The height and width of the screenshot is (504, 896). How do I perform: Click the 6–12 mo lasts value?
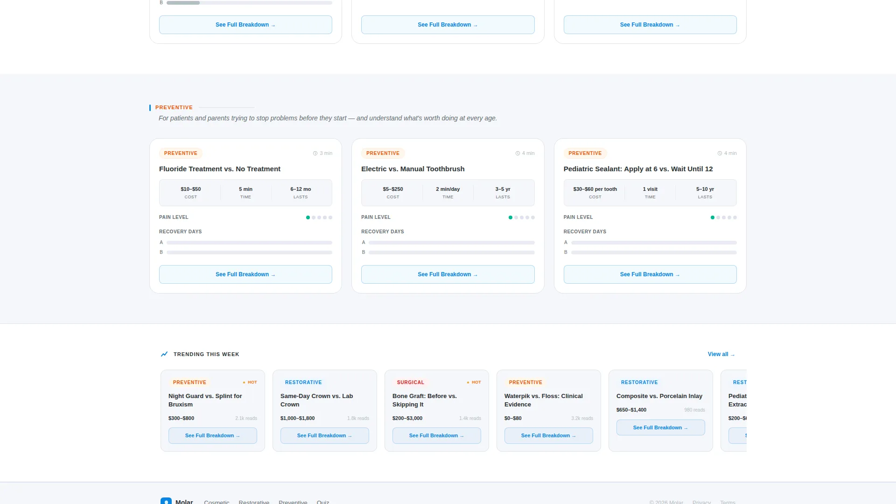point(301,189)
